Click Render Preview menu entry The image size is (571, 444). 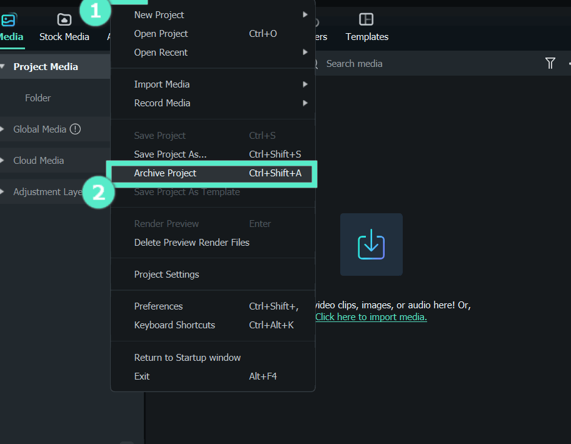click(x=213, y=224)
